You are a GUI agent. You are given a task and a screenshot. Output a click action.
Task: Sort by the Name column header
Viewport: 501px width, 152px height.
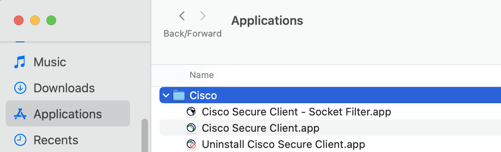pos(202,75)
